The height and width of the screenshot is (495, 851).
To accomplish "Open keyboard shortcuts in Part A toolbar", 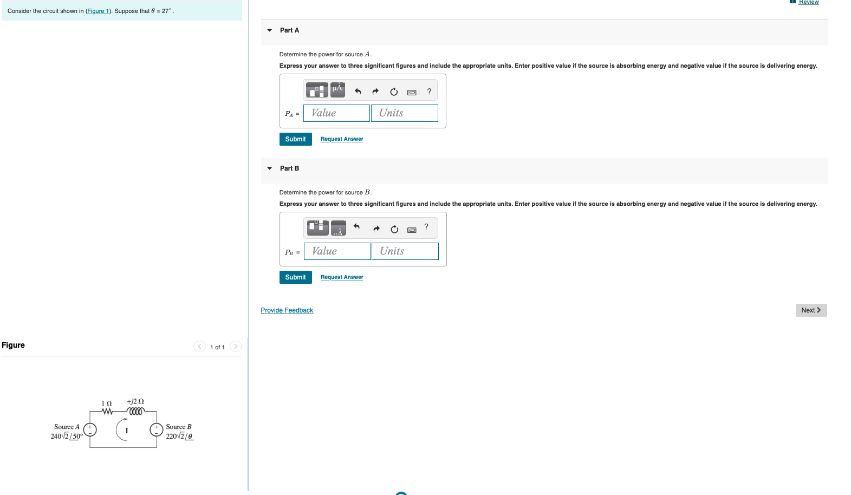I will [412, 92].
